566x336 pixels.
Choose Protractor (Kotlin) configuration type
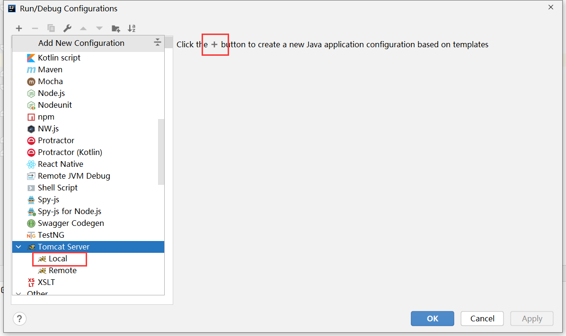click(x=65, y=153)
